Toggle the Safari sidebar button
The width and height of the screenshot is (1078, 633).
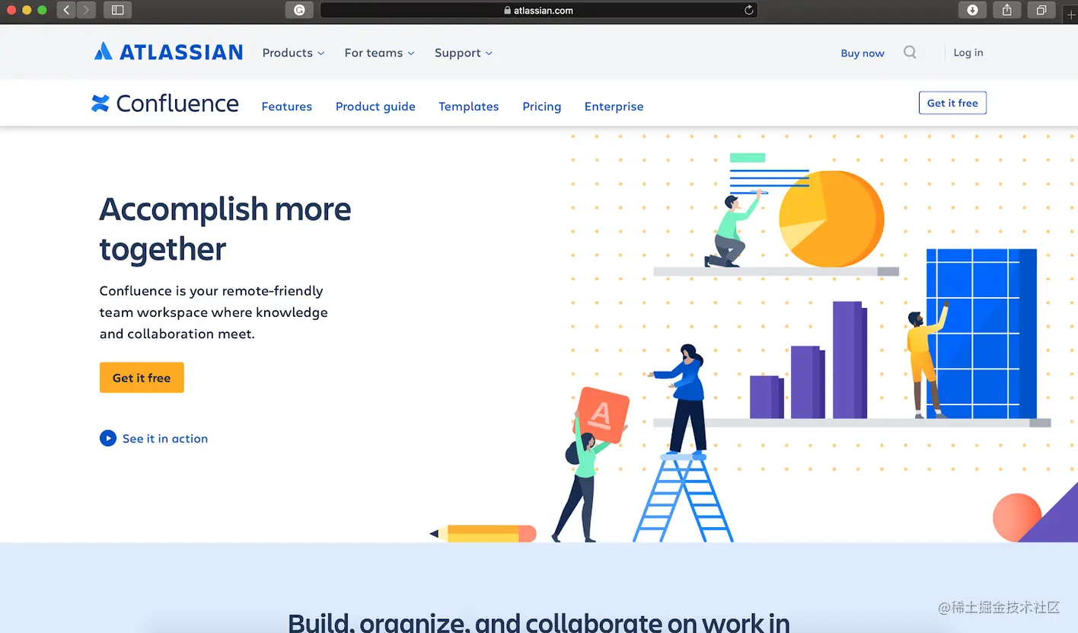point(117,10)
